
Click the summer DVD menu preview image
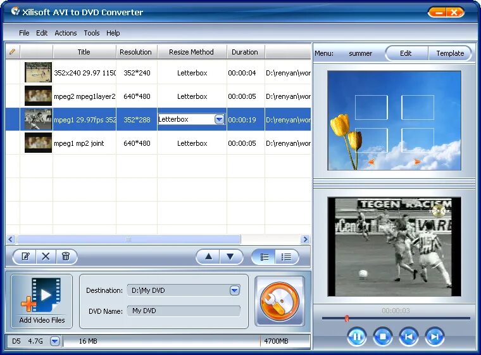coord(394,120)
